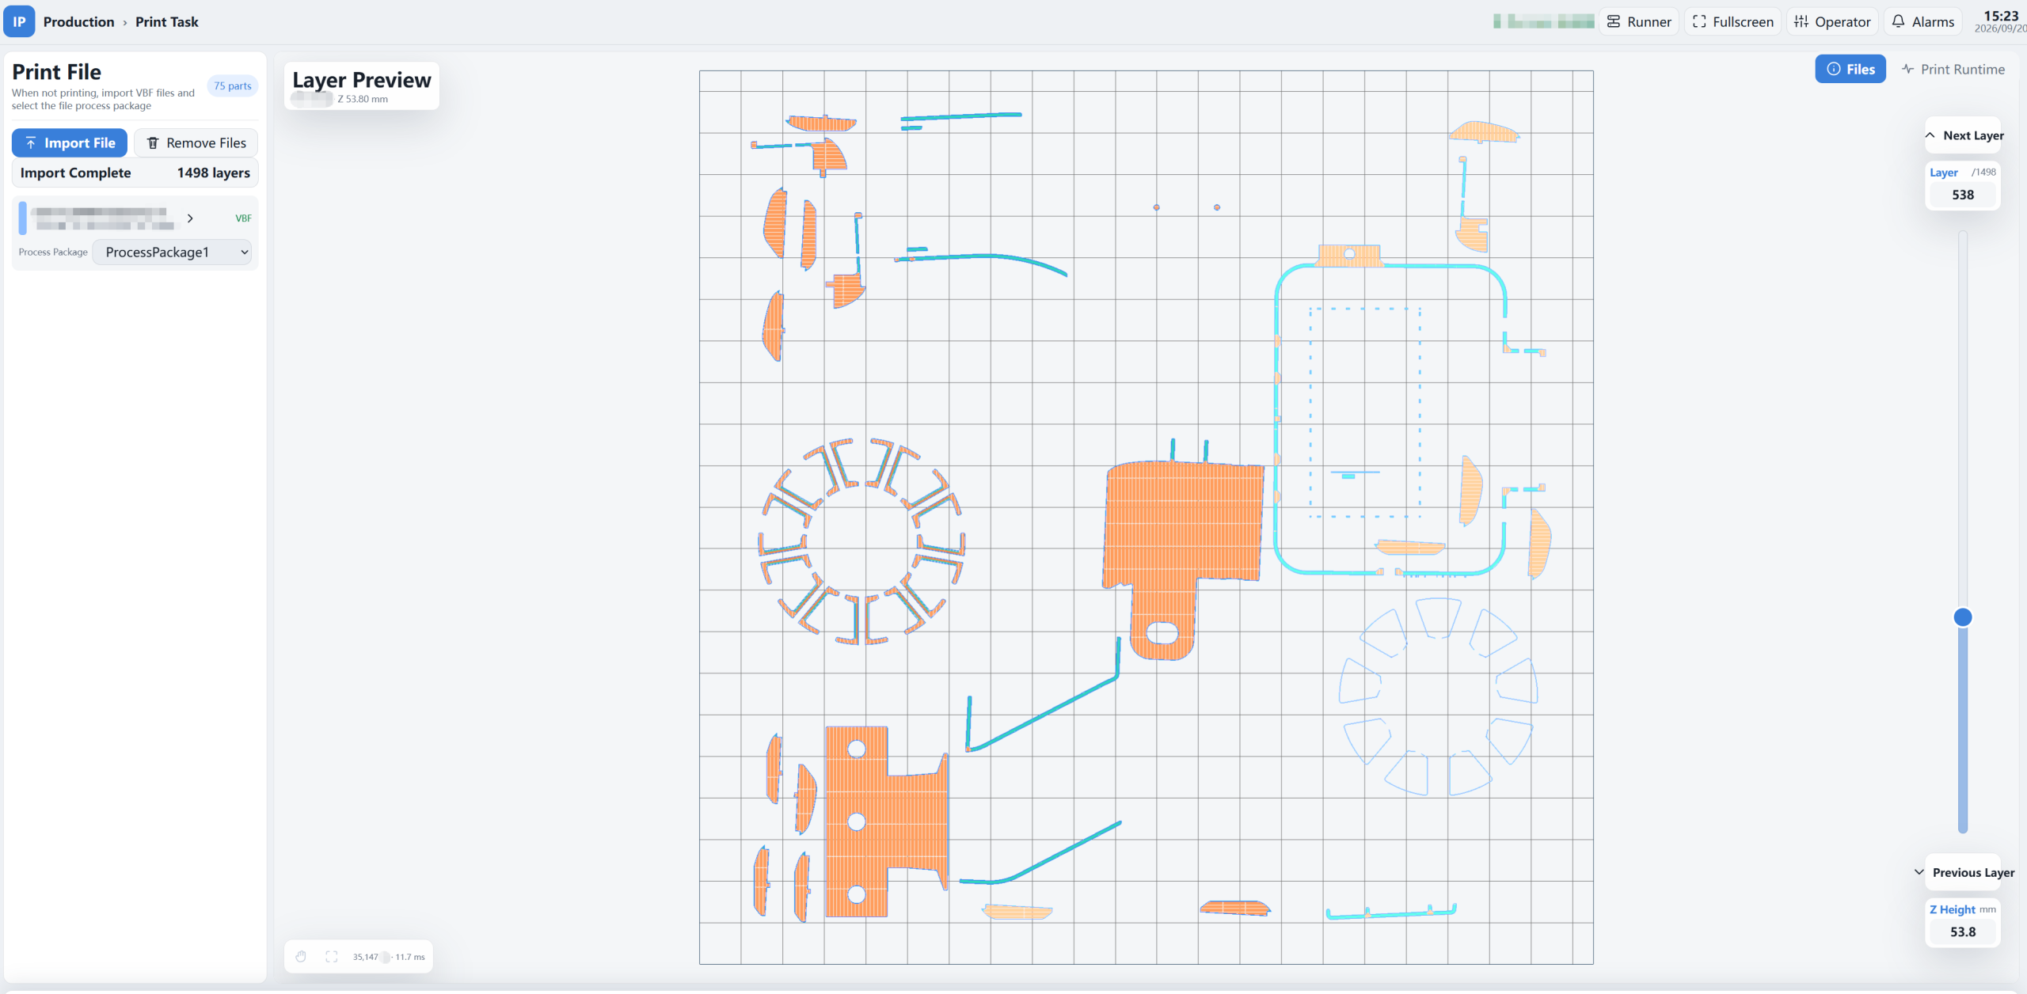Click the Print Task breadcrumb
Screen dimensions: 2027x994
click(167, 21)
